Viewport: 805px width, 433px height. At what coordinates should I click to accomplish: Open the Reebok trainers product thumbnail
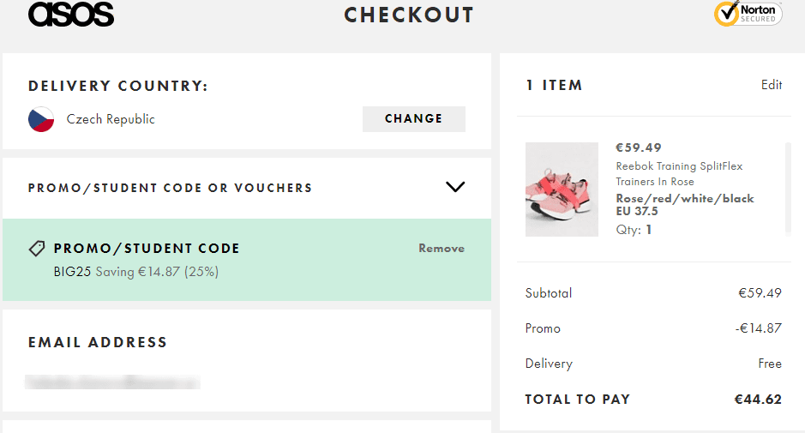[562, 189]
